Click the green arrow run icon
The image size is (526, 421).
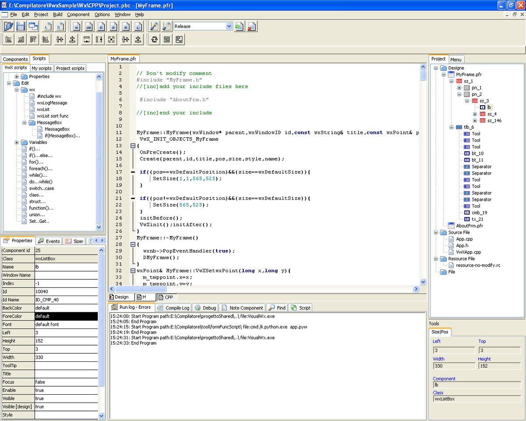pos(239,26)
